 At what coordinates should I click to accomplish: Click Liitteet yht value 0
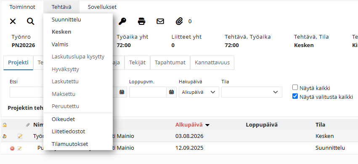[173, 45]
